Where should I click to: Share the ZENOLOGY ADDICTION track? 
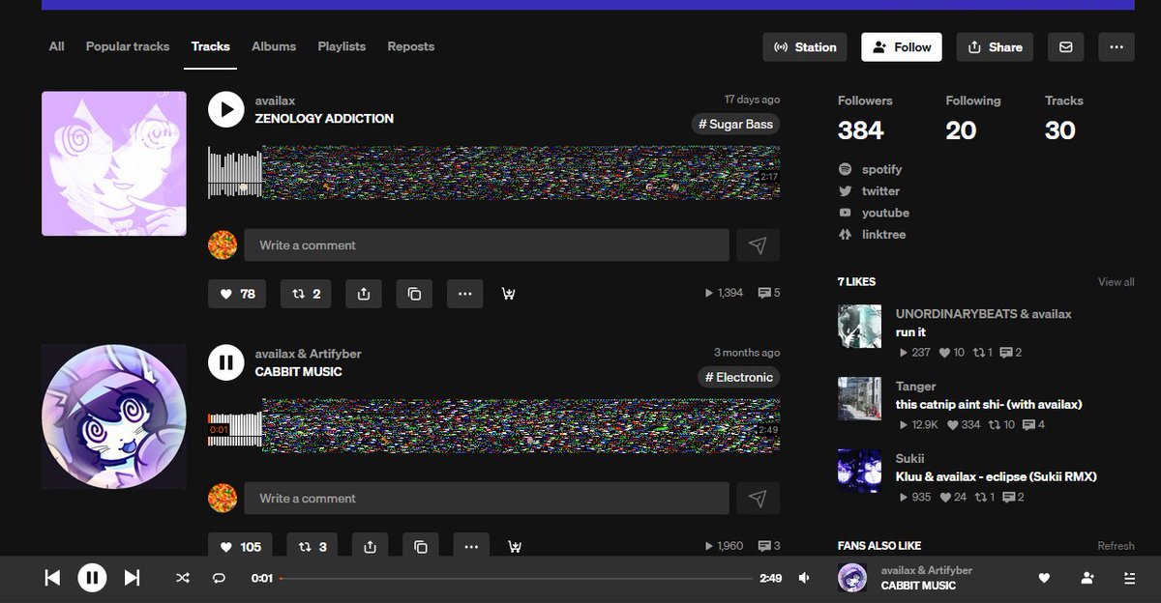click(x=364, y=294)
